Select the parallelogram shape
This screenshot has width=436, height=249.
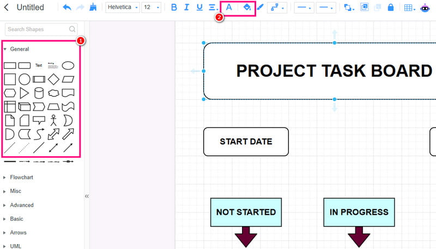click(x=68, y=79)
